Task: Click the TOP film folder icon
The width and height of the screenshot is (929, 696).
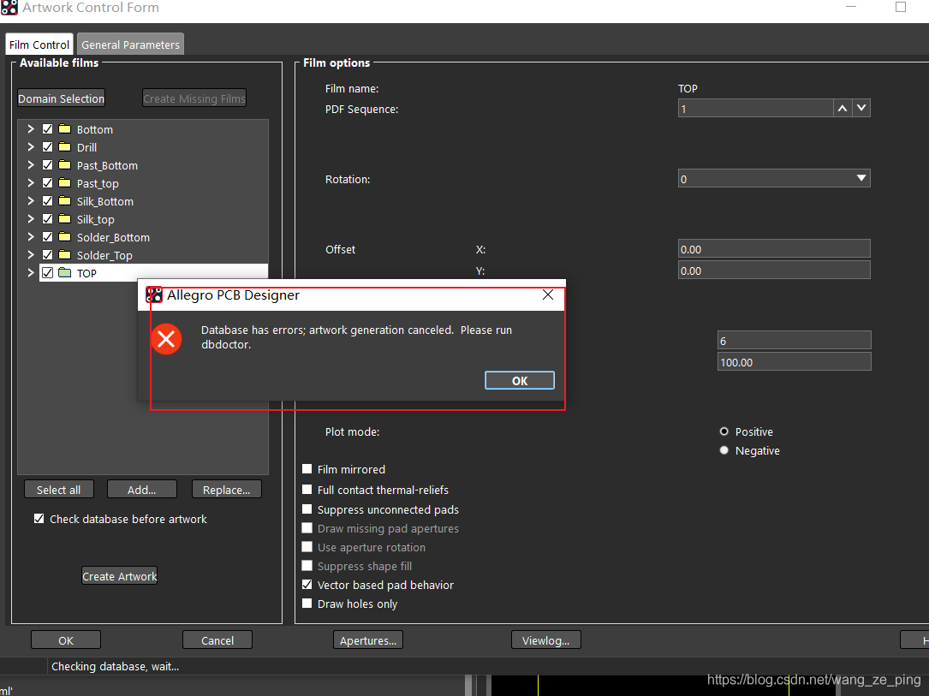Action: 64,272
